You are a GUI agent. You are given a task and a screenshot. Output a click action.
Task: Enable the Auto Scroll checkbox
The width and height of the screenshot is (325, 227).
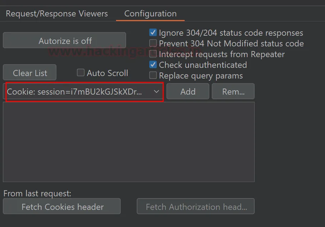click(81, 73)
